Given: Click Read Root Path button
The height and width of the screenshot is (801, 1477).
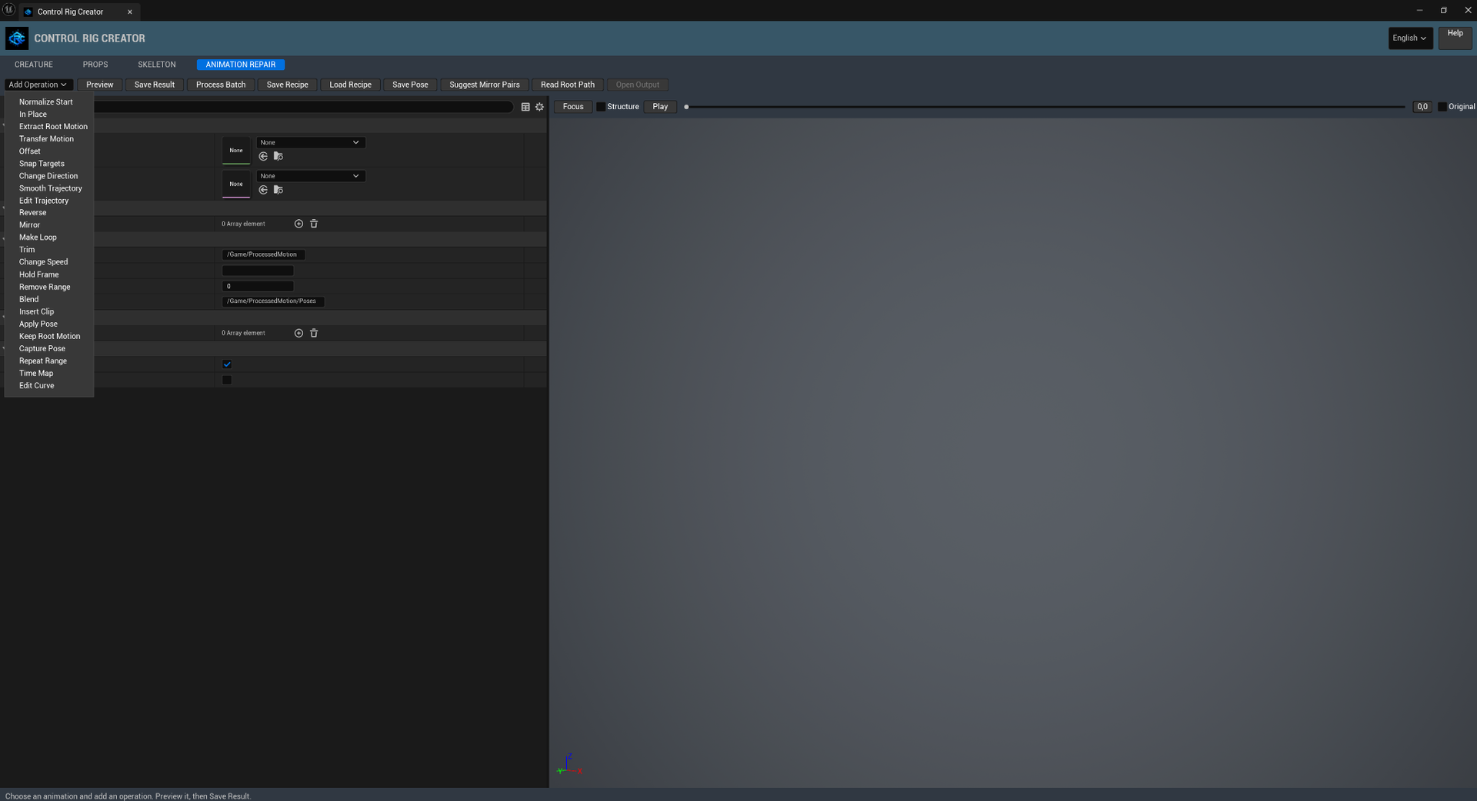Looking at the screenshot, I should pyautogui.click(x=568, y=85).
